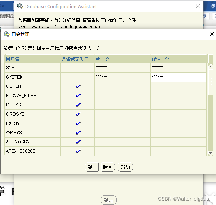Click the SYSTEM confirm password field
Viewport: 216px width, 205px height.
(179, 77)
